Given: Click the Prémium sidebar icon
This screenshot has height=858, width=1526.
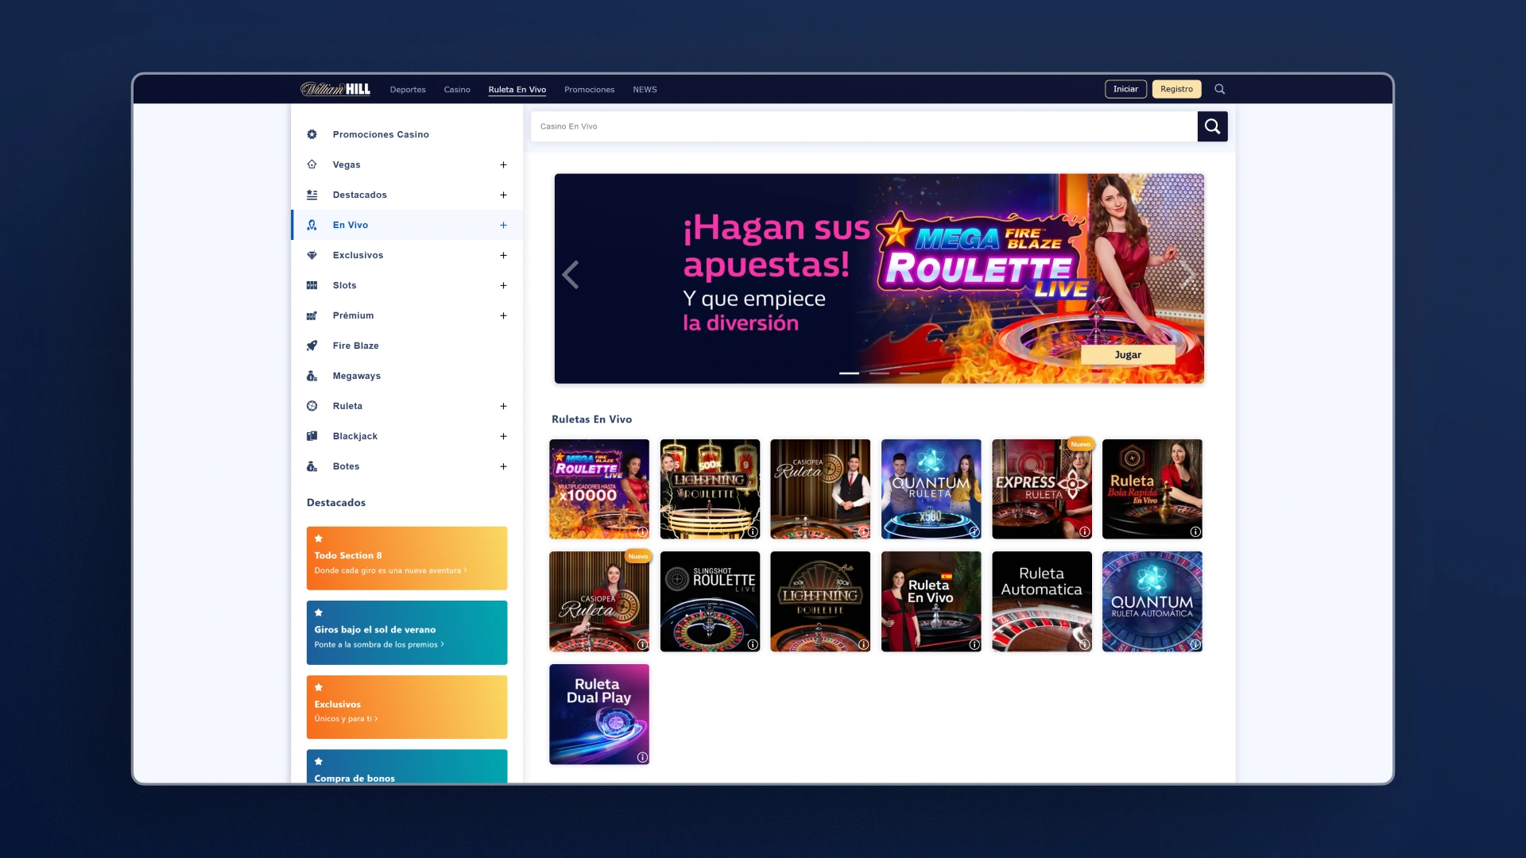Looking at the screenshot, I should 312,315.
